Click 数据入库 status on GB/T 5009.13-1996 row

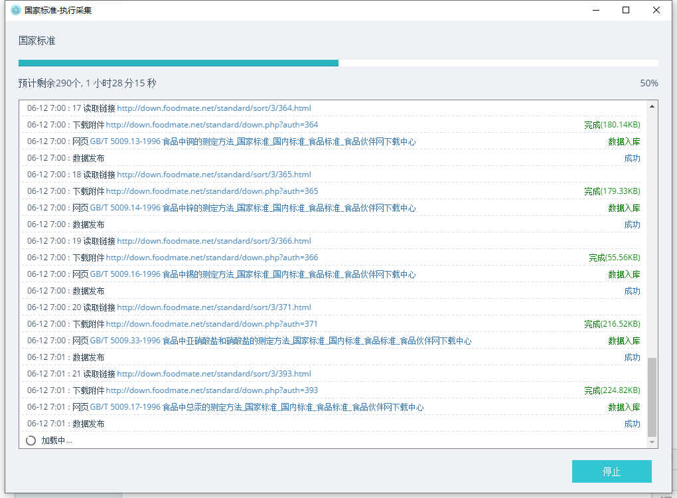coord(625,141)
